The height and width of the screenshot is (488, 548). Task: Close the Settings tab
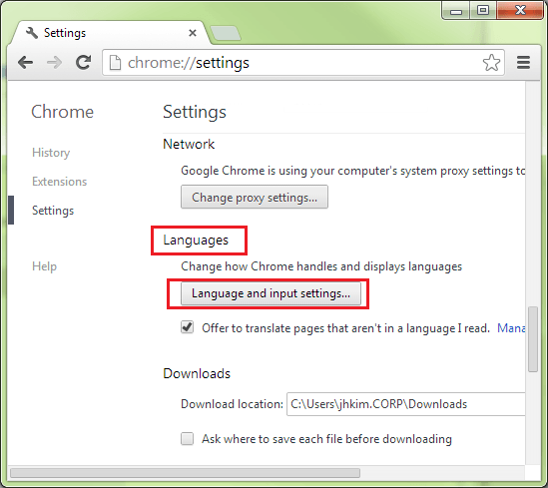pos(193,33)
